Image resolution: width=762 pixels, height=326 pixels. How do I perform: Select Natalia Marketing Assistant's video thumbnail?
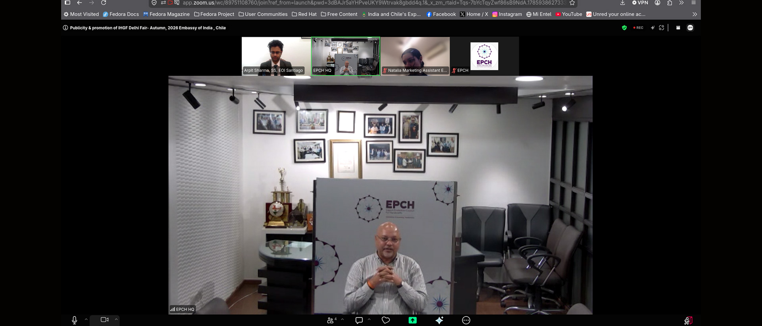(415, 56)
